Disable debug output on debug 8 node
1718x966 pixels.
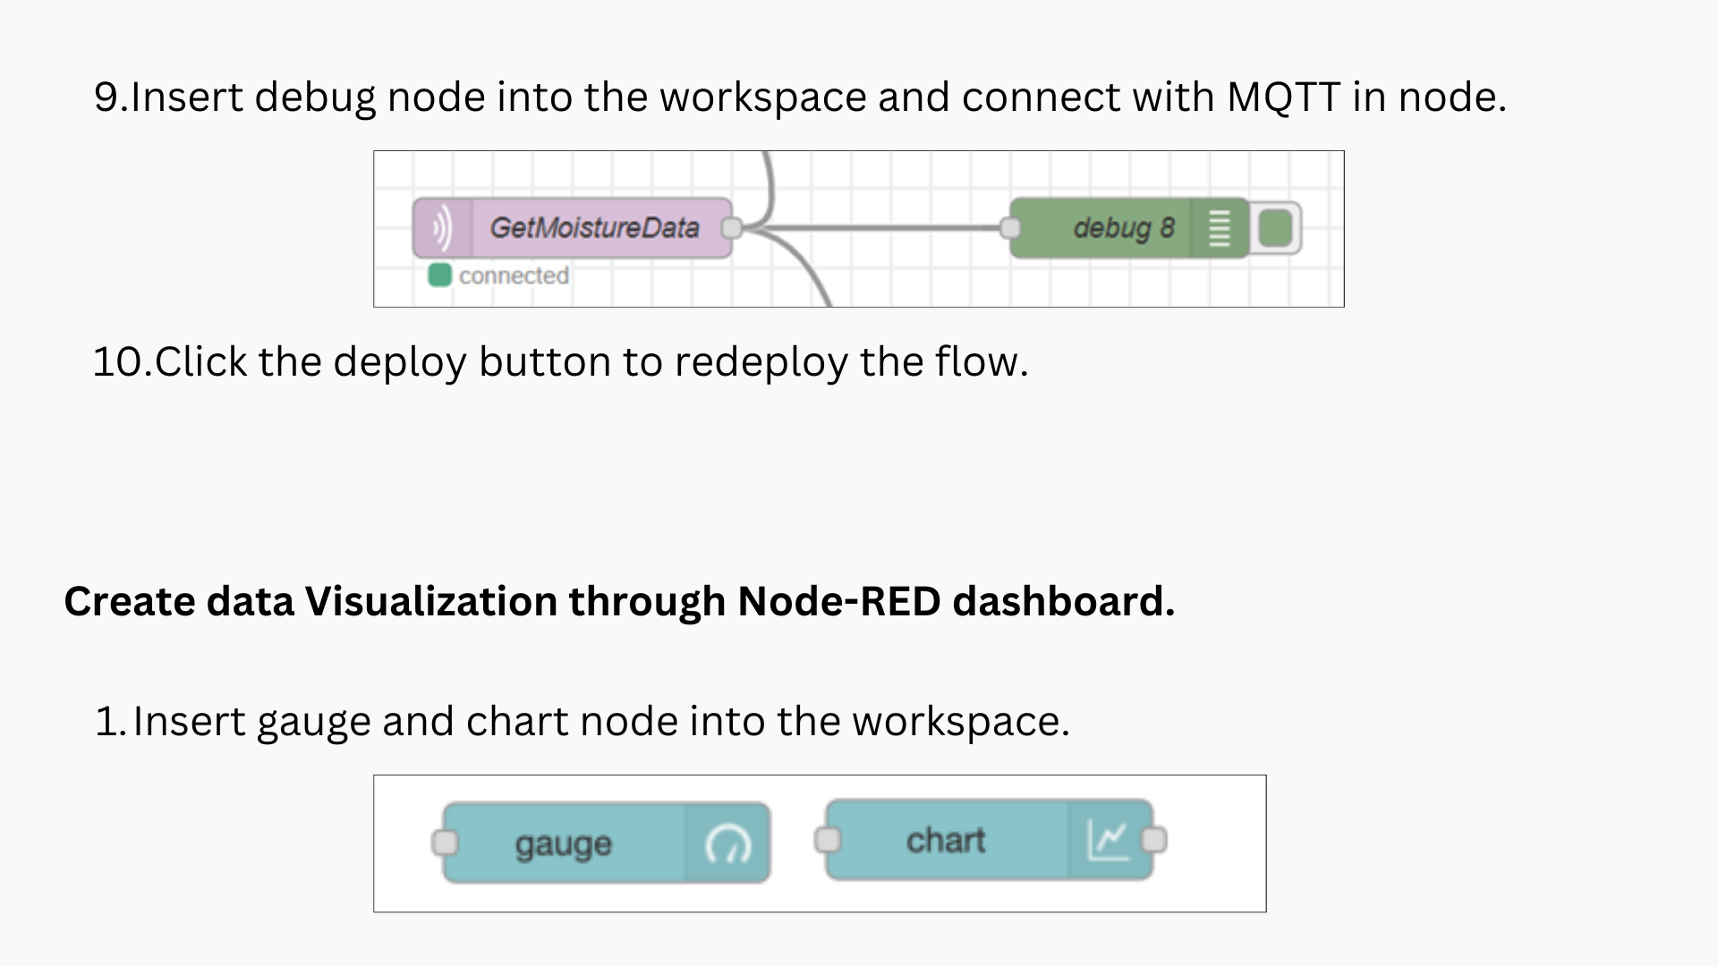(1274, 228)
